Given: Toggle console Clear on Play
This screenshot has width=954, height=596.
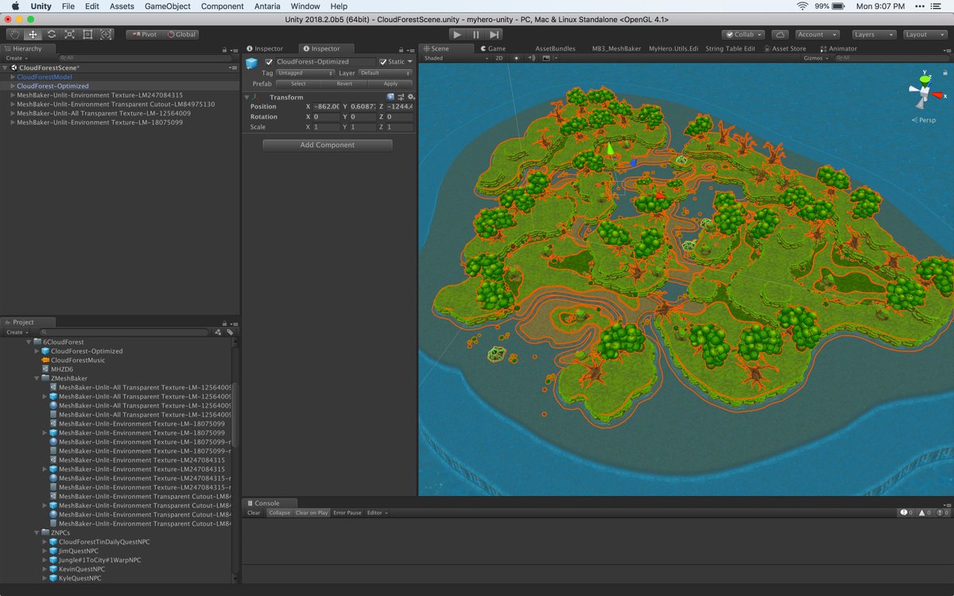Looking at the screenshot, I should pyautogui.click(x=312, y=513).
